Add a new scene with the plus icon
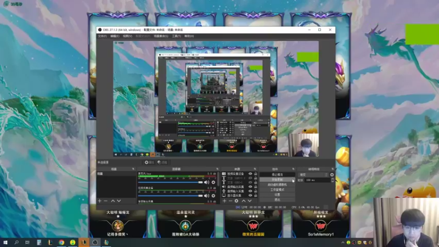This screenshot has height=247, width=439. tap(100, 201)
